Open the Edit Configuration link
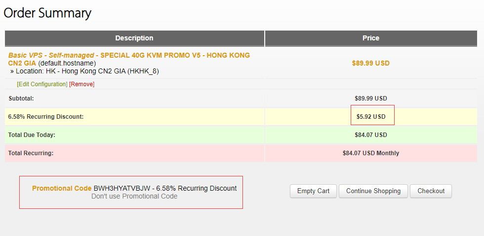The image size is (484, 236). point(42,84)
